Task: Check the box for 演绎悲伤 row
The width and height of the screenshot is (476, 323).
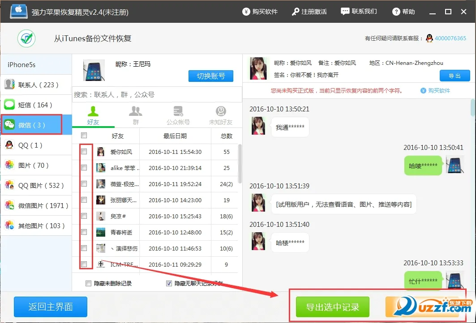Action: click(x=84, y=248)
